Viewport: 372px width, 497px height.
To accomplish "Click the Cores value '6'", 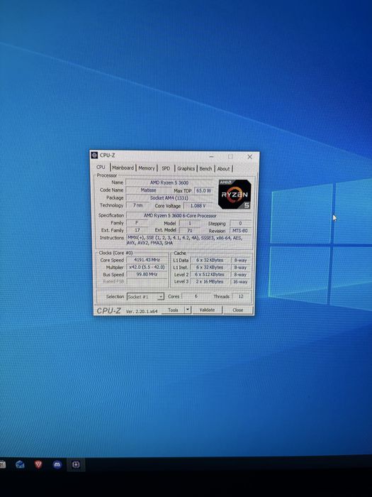I will pos(196,296).
